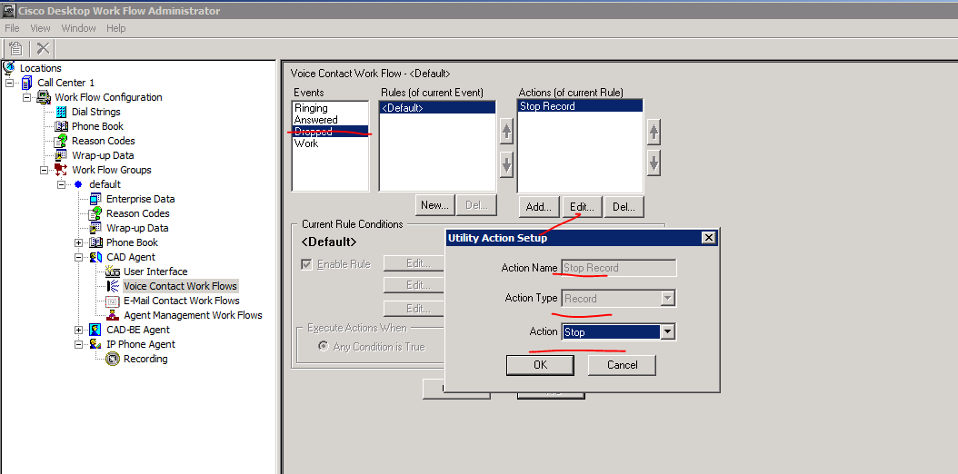The image size is (958, 474).
Task: Select the Dial Strings icon
Action: click(61, 112)
